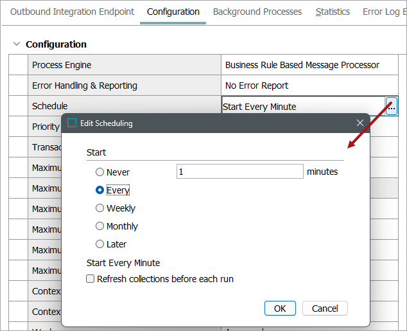Open the Outbound Integration Endpoint tab
The image size is (407, 331).
pyautogui.click(x=73, y=12)
